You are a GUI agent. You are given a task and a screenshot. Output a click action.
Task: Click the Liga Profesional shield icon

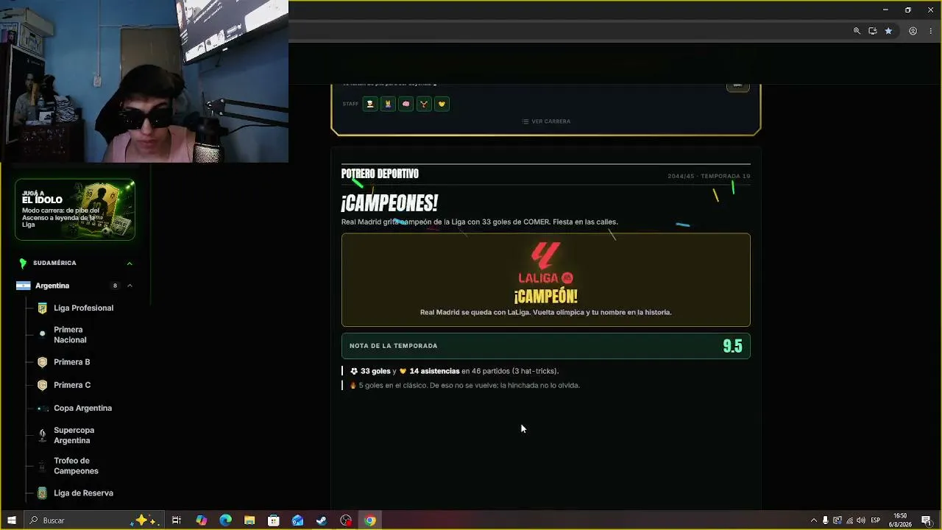(42, 308)
